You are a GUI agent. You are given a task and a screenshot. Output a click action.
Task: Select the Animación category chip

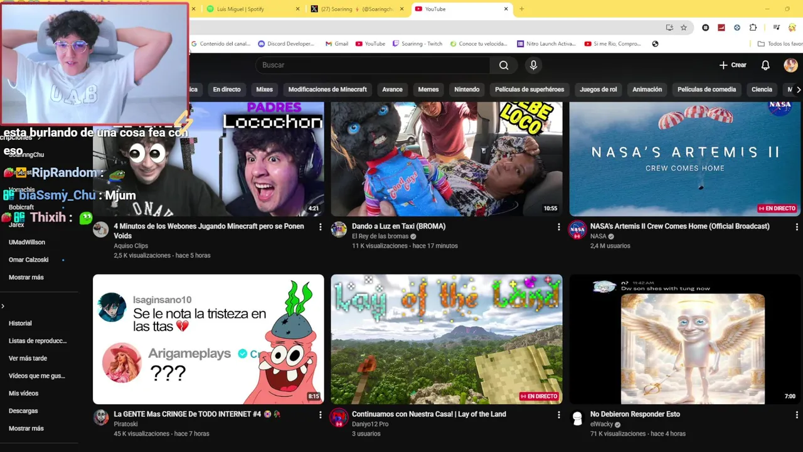point(647,90)
